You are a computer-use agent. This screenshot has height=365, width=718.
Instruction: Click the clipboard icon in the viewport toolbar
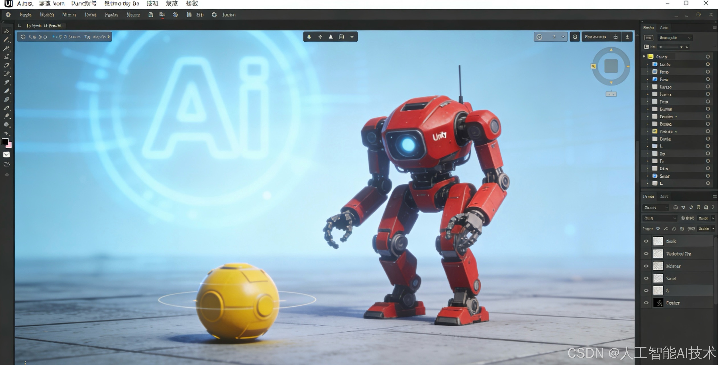341,37
